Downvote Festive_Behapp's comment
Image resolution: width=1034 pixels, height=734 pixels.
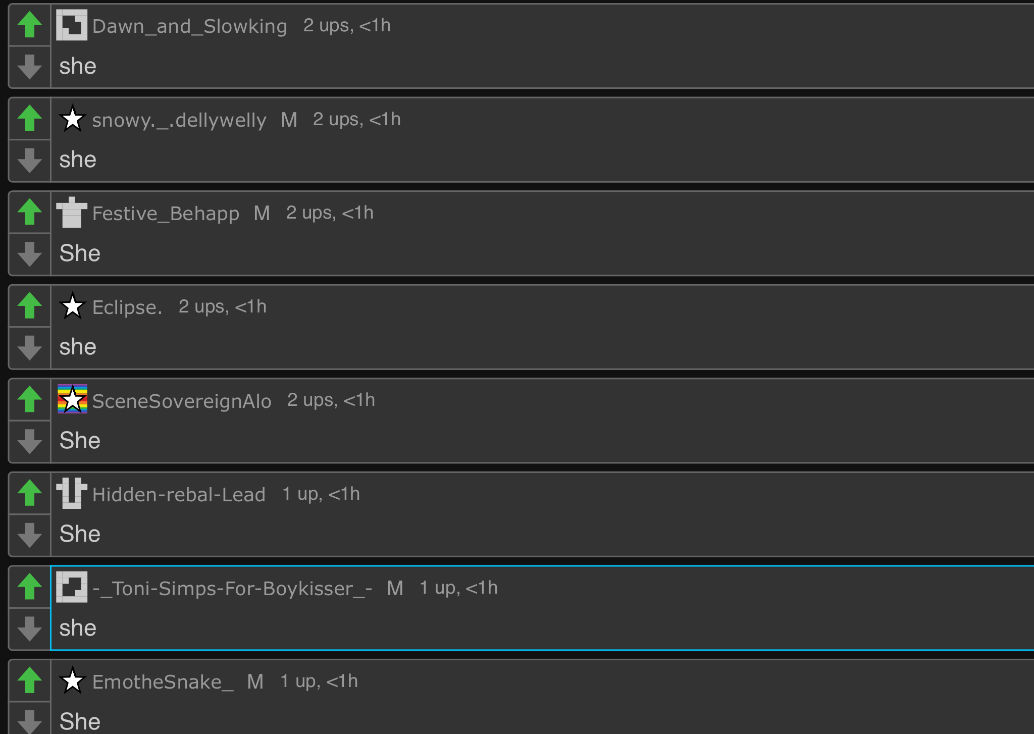tap(29, 254)
